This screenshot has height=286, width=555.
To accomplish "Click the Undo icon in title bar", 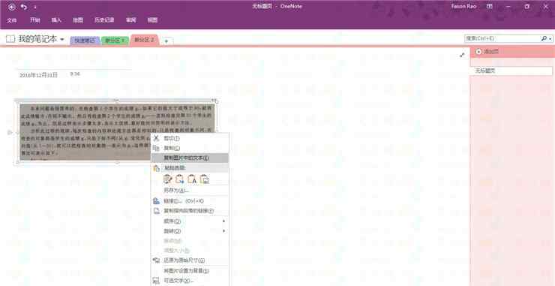I will (24, 7).
